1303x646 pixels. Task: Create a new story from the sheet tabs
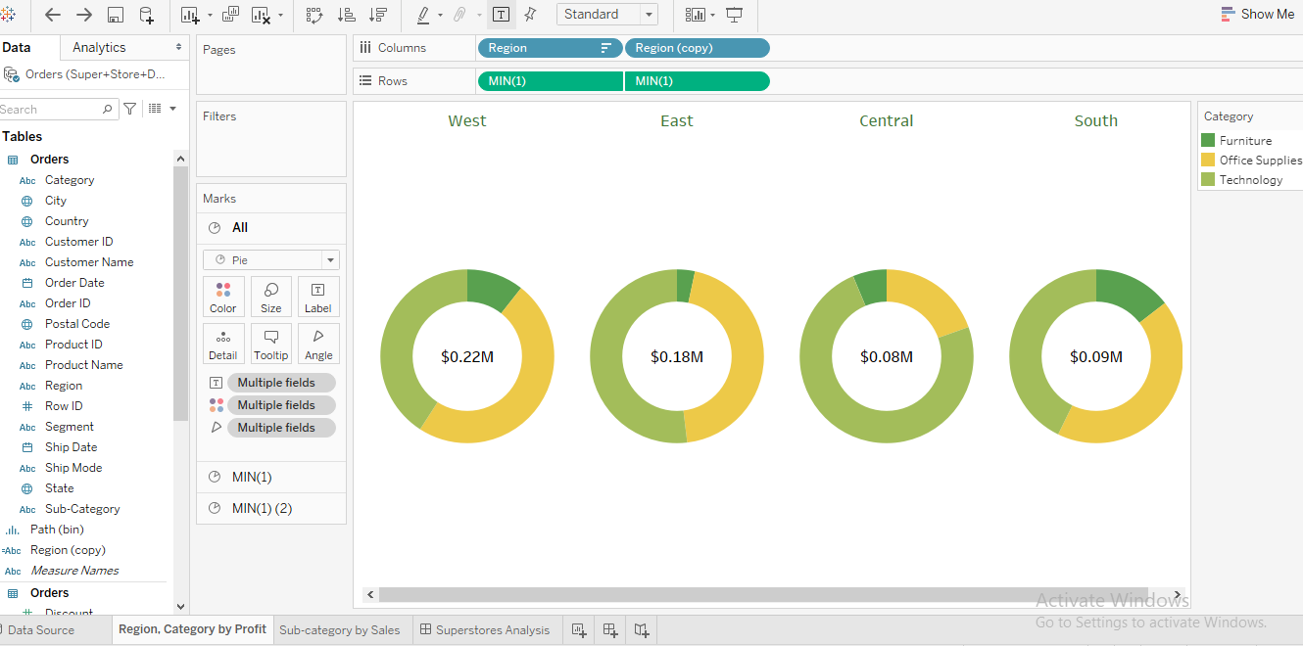tap(641, 630)
